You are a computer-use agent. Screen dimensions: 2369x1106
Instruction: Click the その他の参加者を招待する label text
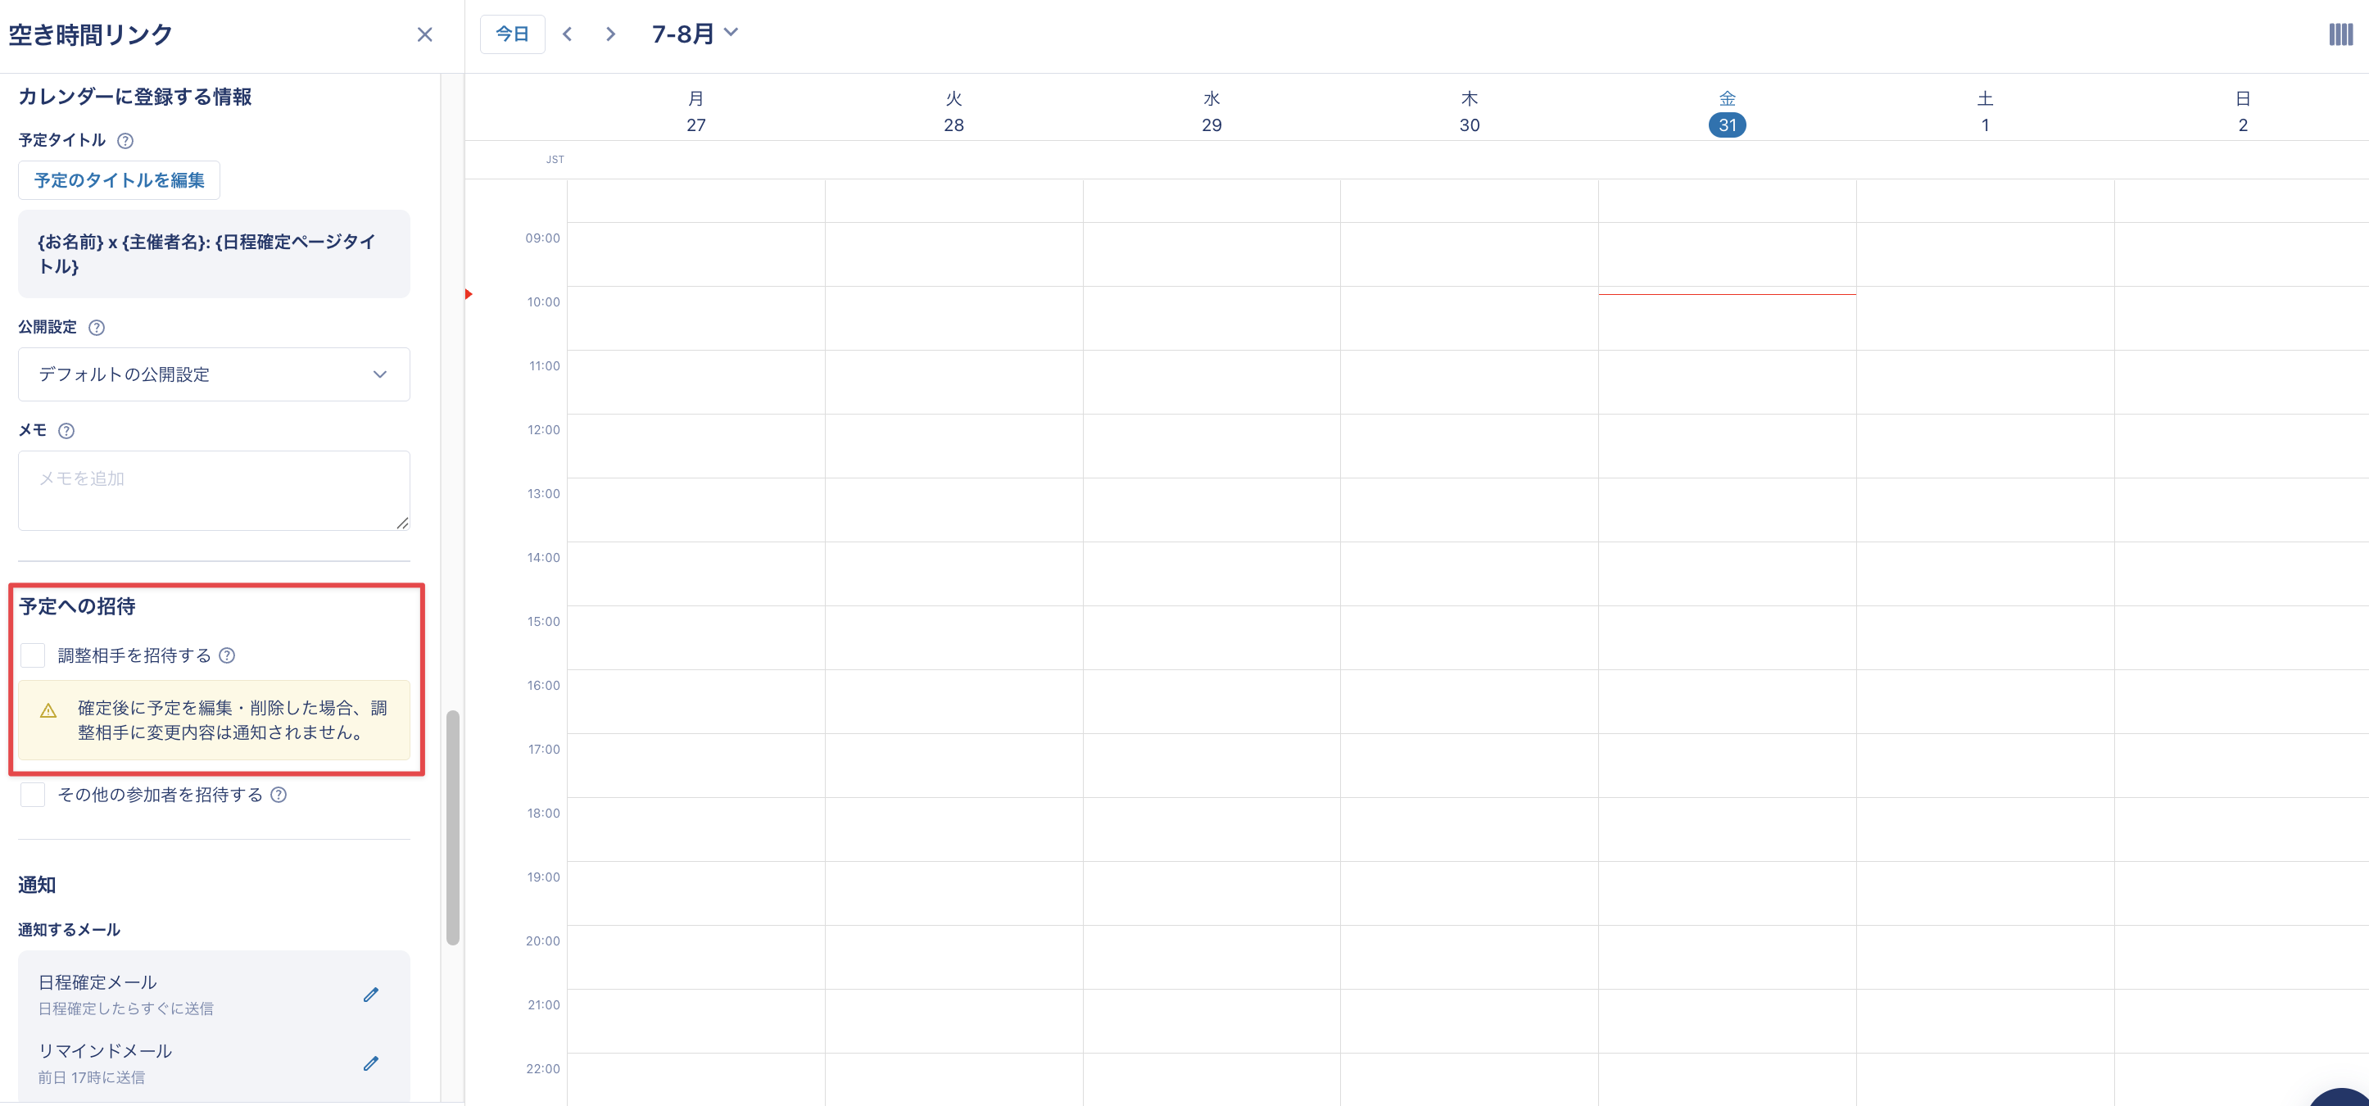(x=160, y=795)
